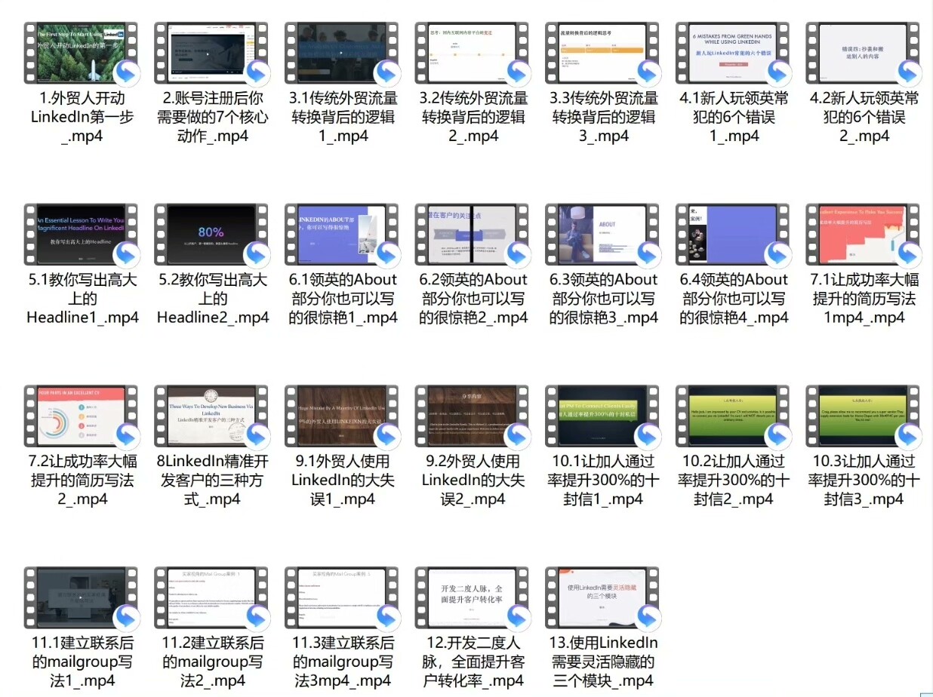Open icon of 6.1领英的About部分你也可以写的很惊艳1_.mp4
The width and height of the screenshot is (933, 697).
tap(342, 234)
